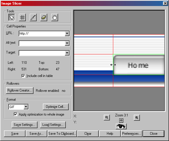This screenshot has width=169, height=141.
Task: Open the Alt text dropdown
Action: [x=67, y=43]
